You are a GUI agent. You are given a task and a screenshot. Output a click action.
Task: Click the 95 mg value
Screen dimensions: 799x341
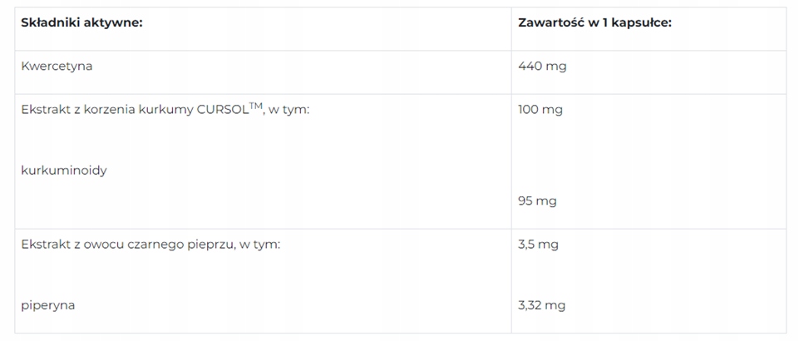(537, 201)
